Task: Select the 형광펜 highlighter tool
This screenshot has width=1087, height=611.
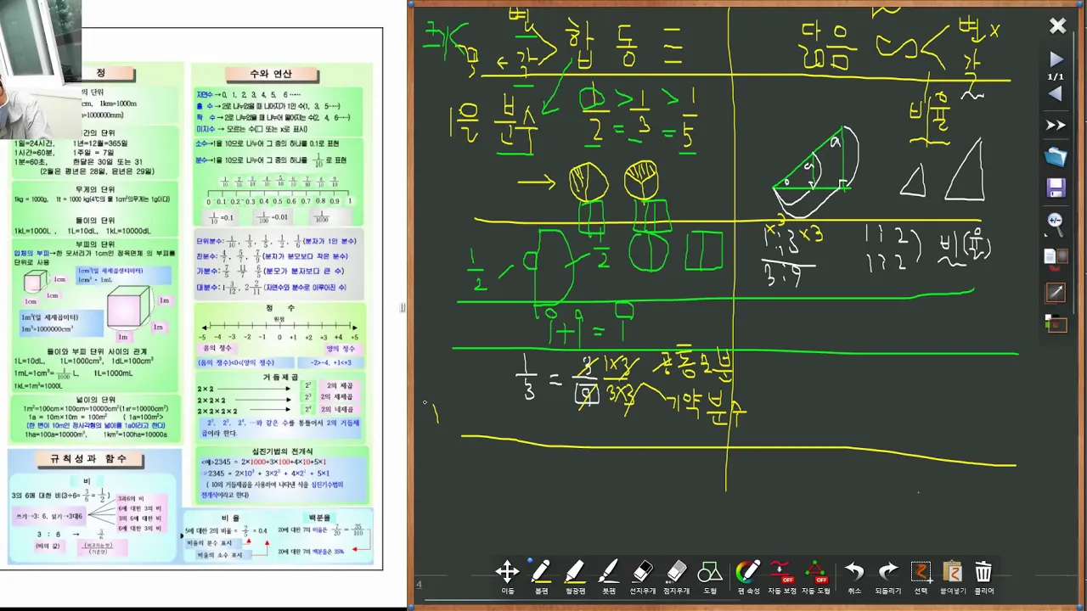Action: point(575,577)
